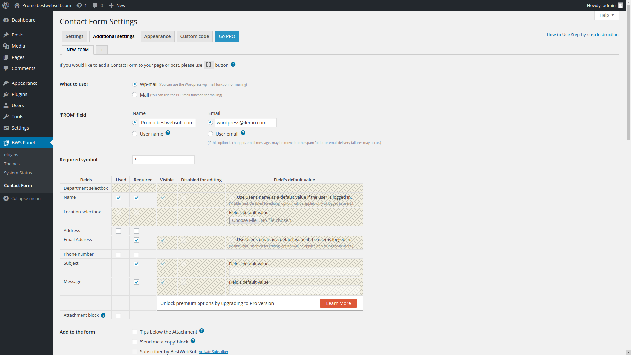Add a new form with plus tab
This screenshot has width=631, height=355.
pyautogui.click(x=102, y=50)
